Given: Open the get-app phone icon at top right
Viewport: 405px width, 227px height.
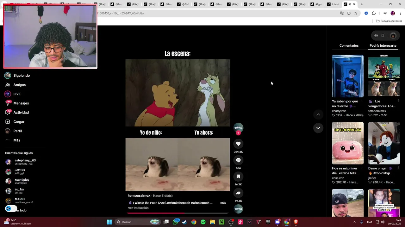Looking at the screenshot, I should point(383,36).
